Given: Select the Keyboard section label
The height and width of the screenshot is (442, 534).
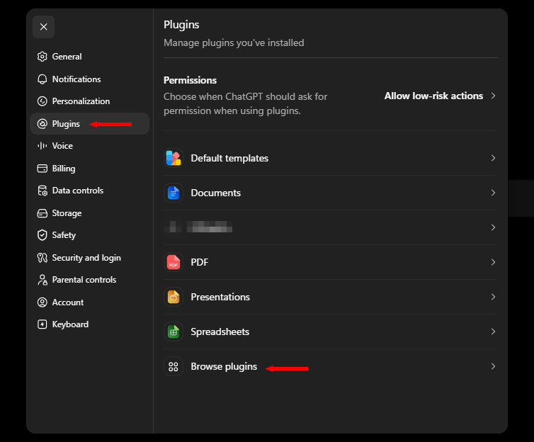Looking at the screenshot, I should point(70,324).
